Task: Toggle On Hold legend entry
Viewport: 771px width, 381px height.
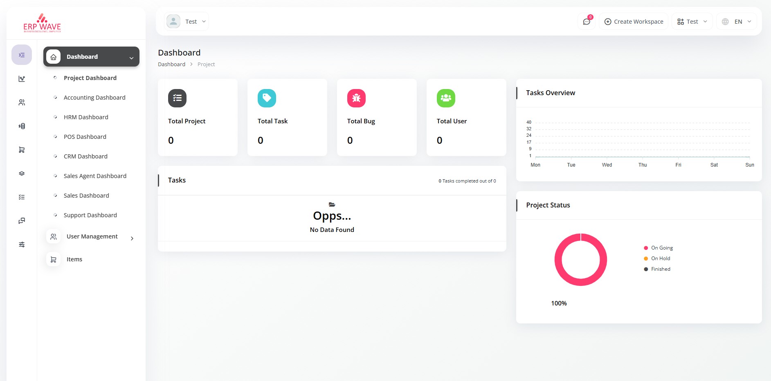Action: coord(657,258)
